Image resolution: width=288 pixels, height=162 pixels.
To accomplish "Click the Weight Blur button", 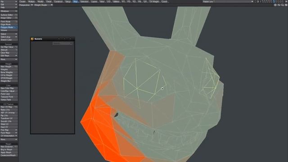I will 9,81.
